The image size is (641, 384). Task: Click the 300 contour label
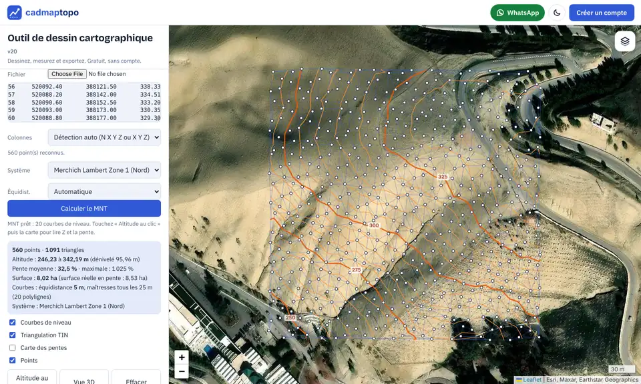(x=374, y=225)
